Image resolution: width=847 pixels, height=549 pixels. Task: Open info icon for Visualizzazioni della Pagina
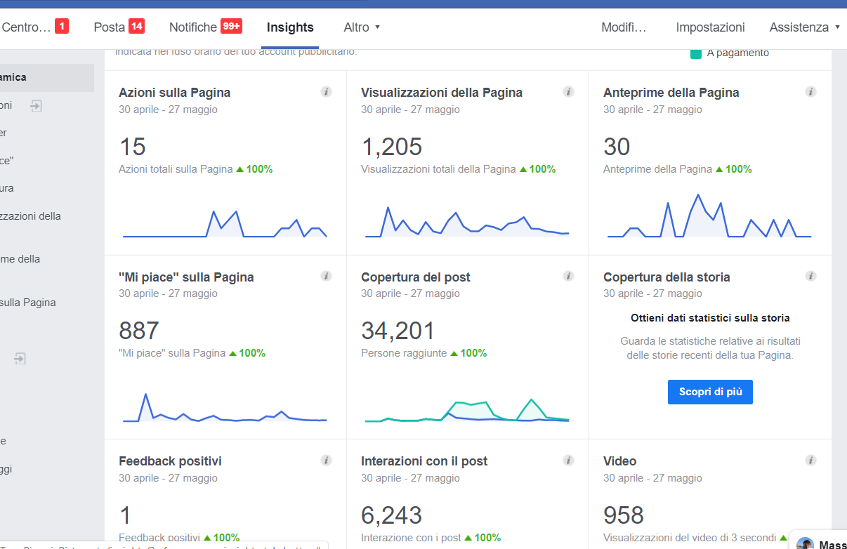point(568,92)
